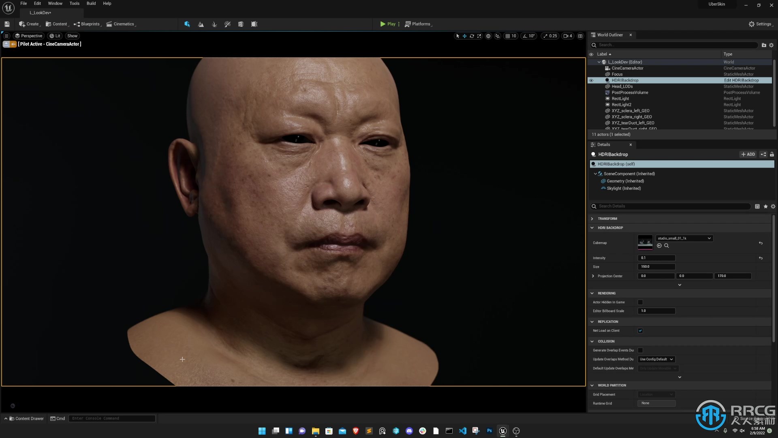Reset Cubemap to default value arrow
Image resolution: width=778 pixels, height=438 pixels.
tap(761, 243)
